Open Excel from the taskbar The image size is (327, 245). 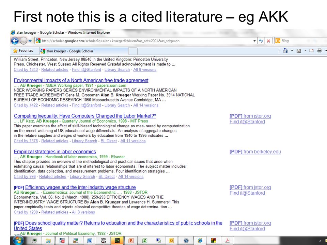pyautogui.click(x=144, y=241)
